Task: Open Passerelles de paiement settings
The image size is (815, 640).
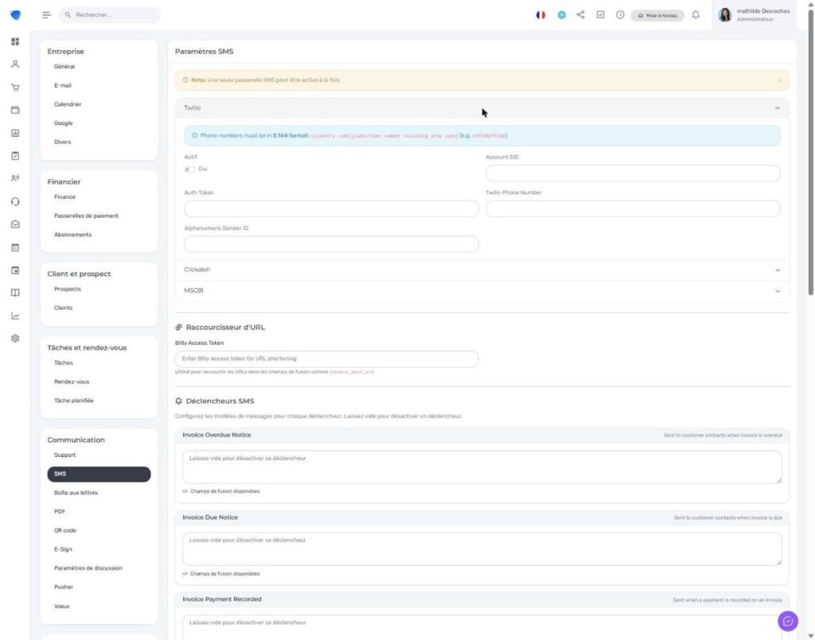Action: tap(86, 216)
